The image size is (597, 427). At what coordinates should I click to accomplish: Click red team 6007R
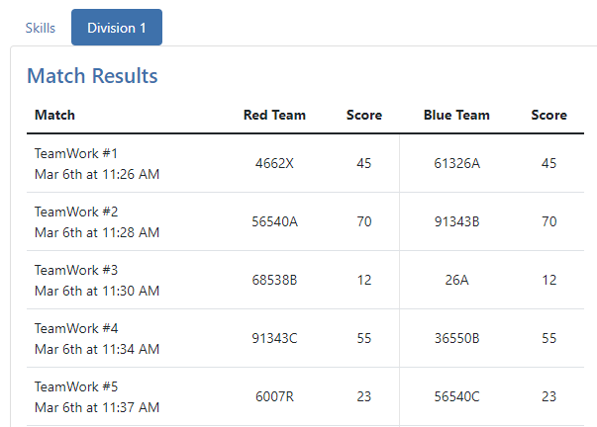(x=274, y=396)
